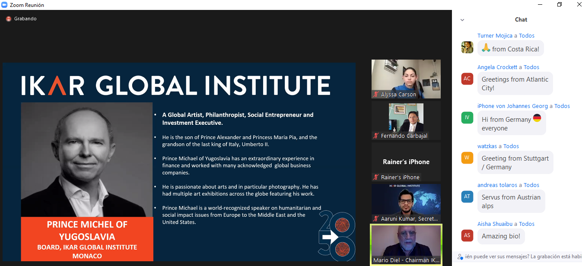This screenshot has height=266, width=582.
Task: Click the praying hands emoji in Turner's message
Action: pos(486,48)
